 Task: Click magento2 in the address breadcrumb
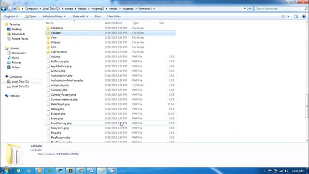click(98, 9)
